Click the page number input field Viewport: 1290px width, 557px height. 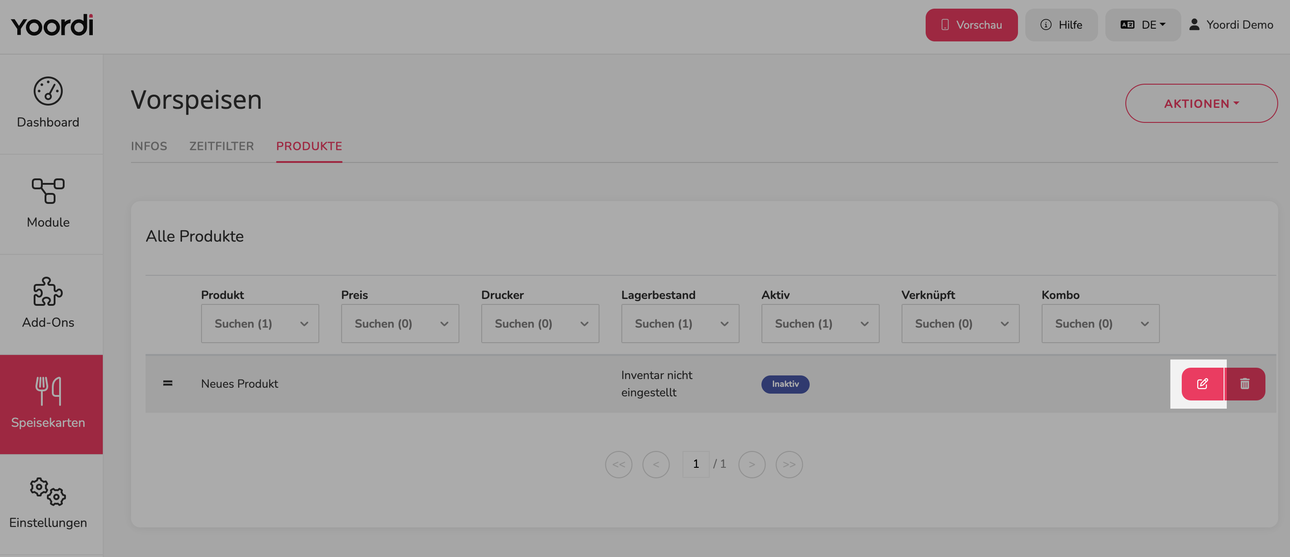pos(696,464)
